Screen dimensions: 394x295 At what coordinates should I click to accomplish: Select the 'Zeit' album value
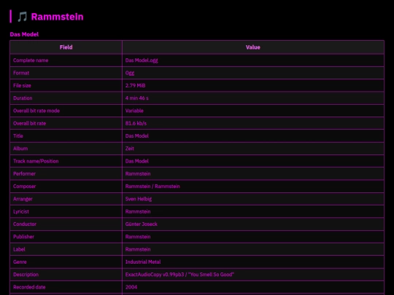(x=130, y=149)
